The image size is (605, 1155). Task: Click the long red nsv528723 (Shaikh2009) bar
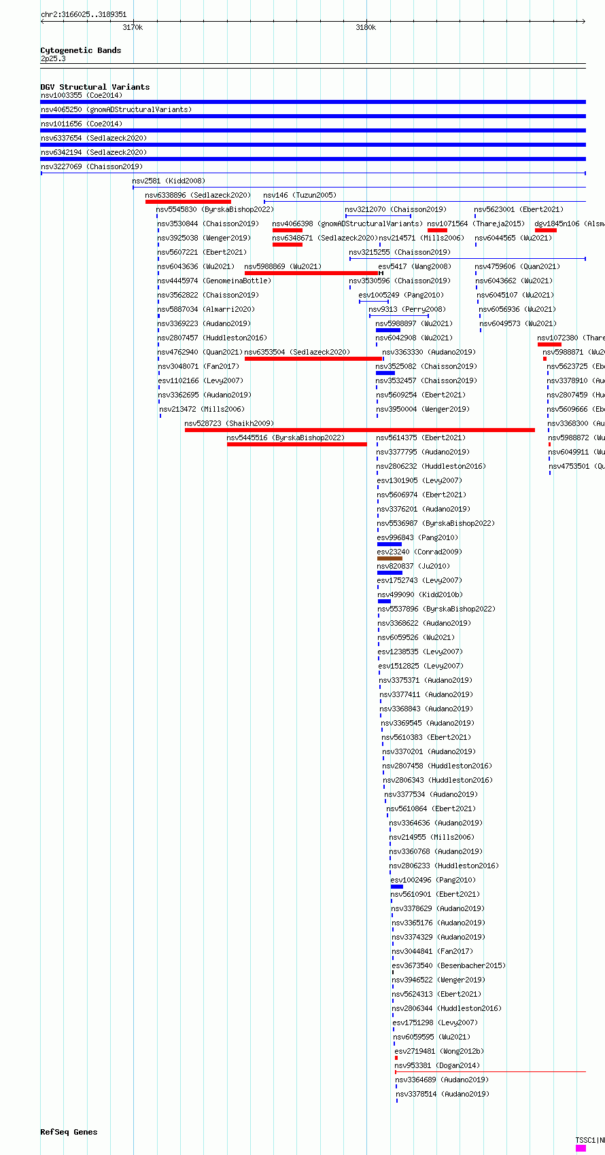pyautogui.click(x=360, y=430)
